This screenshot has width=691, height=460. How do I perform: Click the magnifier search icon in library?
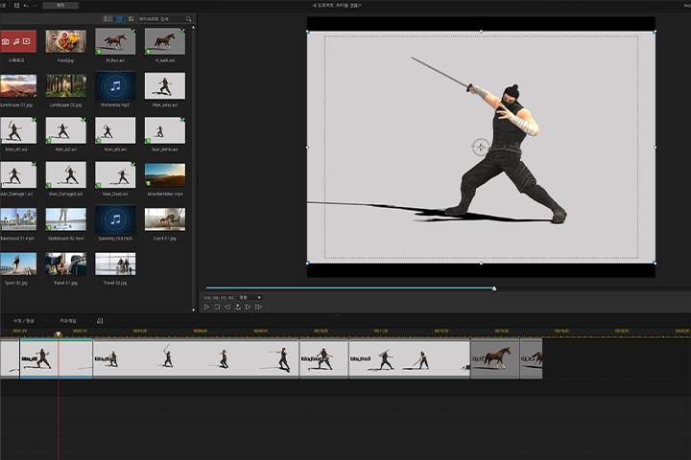tap(189, 19)
